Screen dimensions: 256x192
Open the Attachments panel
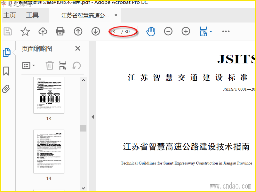point(6,89)
